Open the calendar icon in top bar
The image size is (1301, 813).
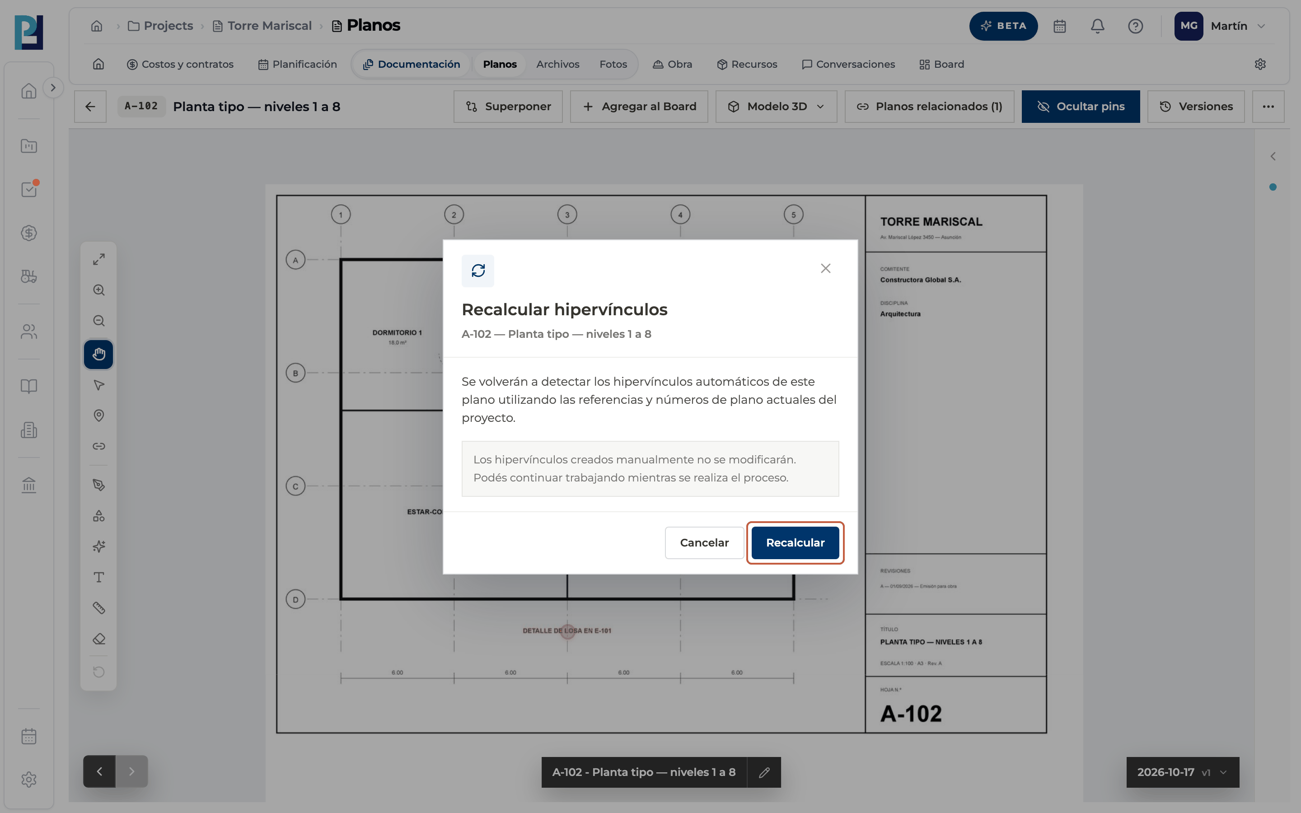(x=1060, y=26)
